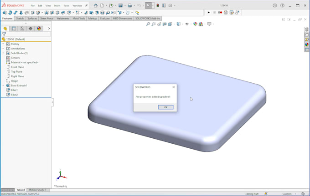Select the Revolved Boss/Base tool

(x=10, y=13)
